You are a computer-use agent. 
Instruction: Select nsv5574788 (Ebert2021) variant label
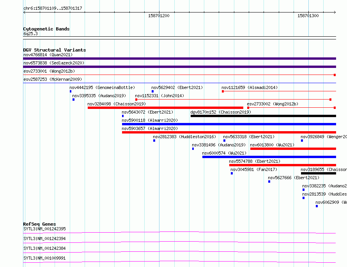click(255, 161)
